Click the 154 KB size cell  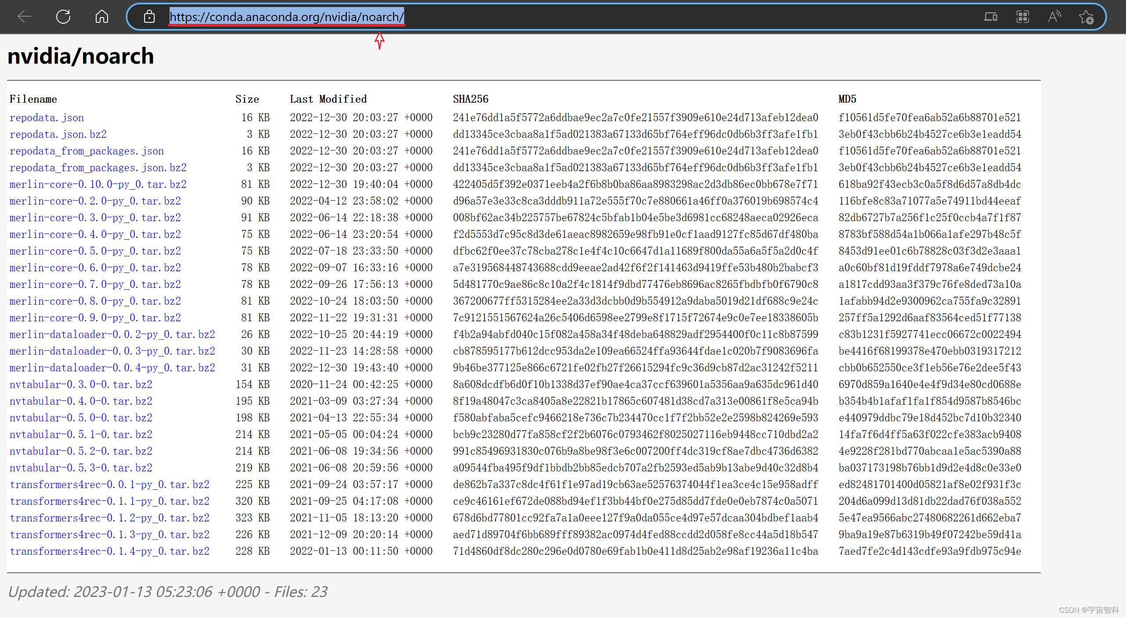click(253, 384)
